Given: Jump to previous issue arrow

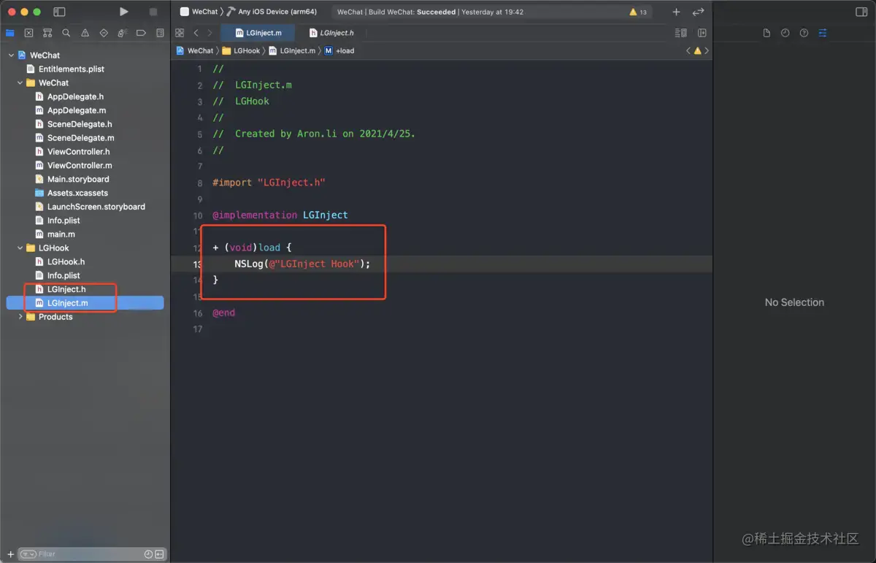Looking at the screenshot, I should coord(688,51).
